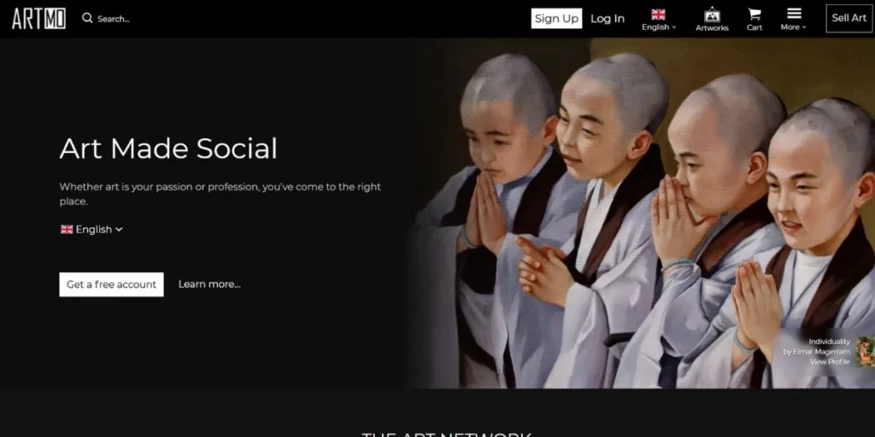Click the UK flag icon in header

tap(658, 14)
